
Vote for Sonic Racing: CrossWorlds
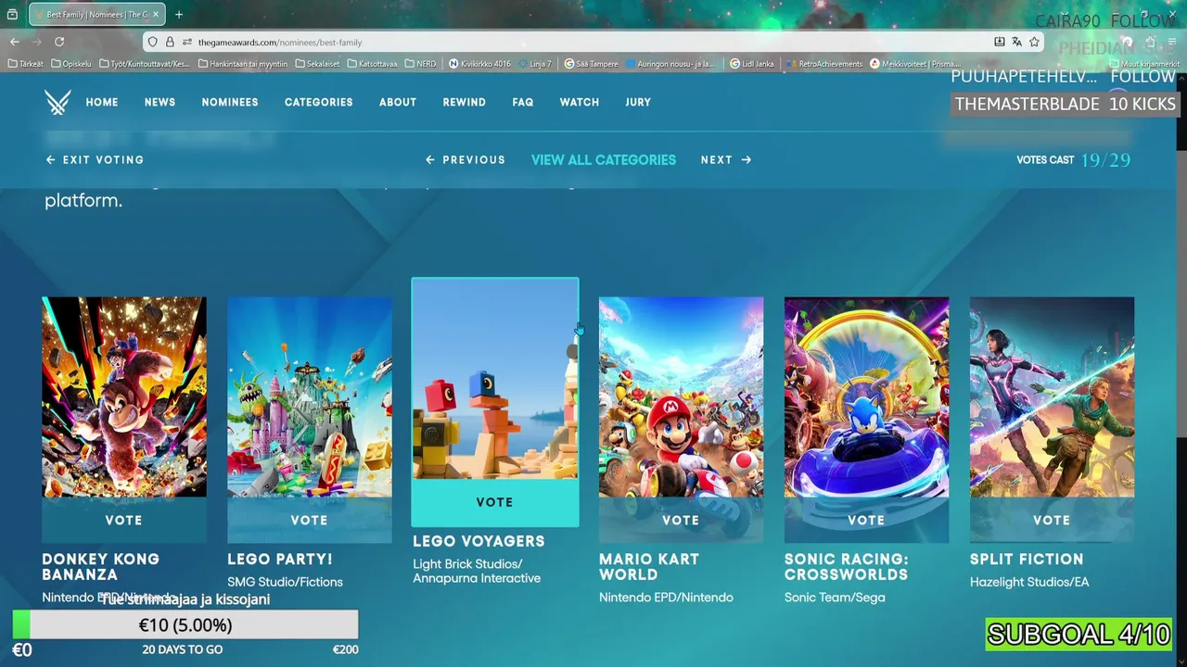866,520
